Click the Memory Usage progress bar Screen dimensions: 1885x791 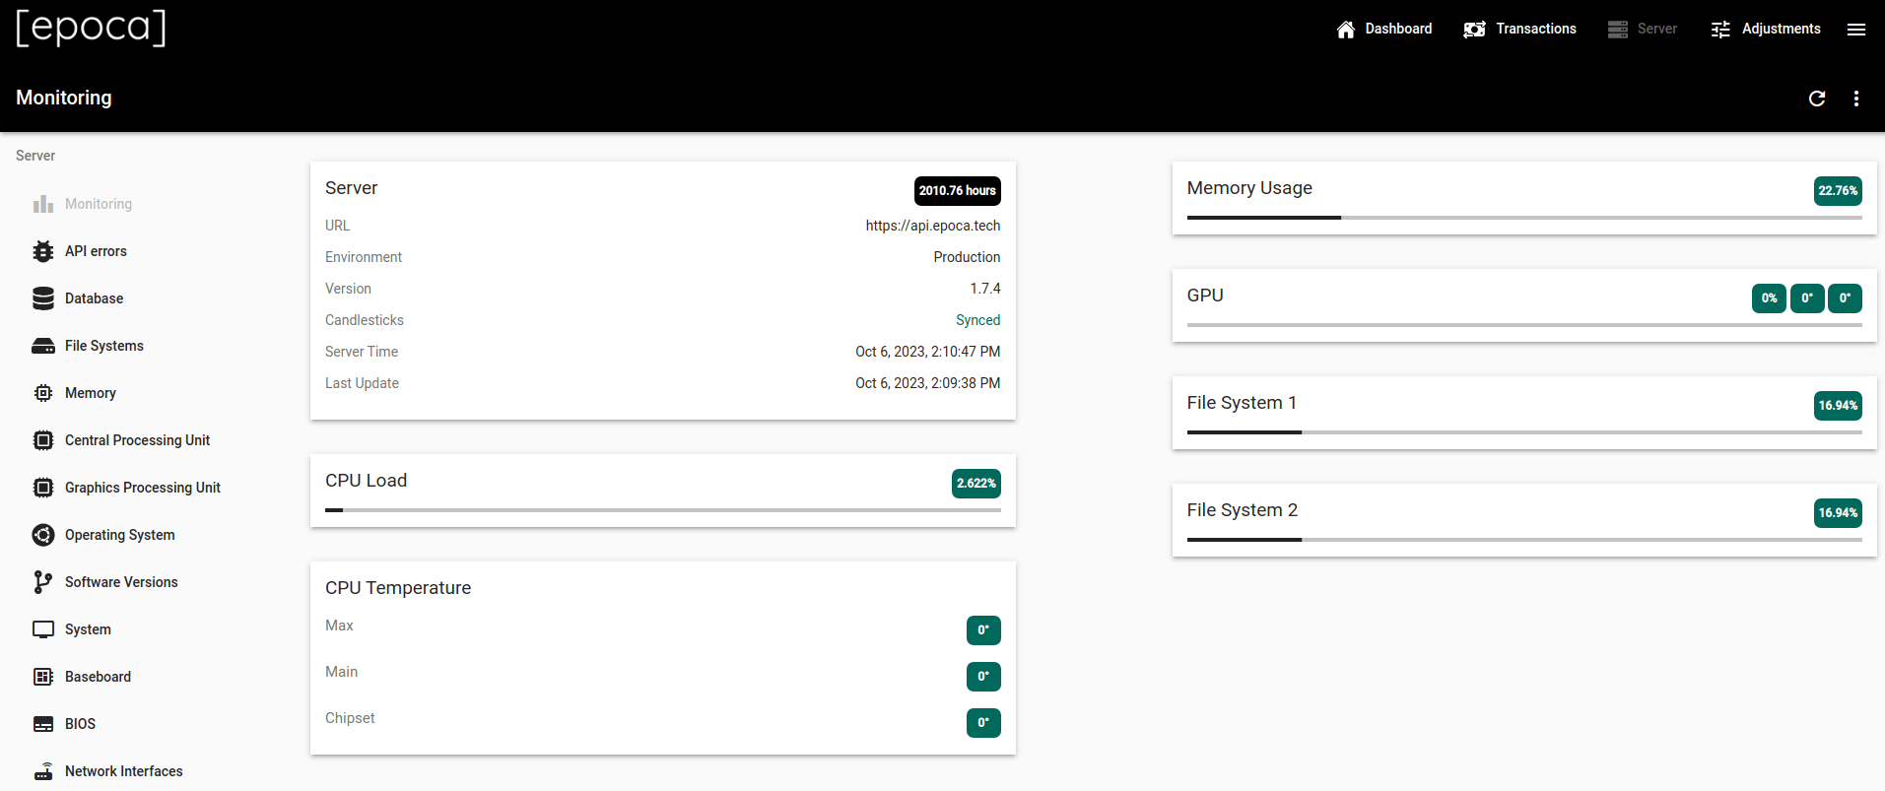click(1524, 218)
